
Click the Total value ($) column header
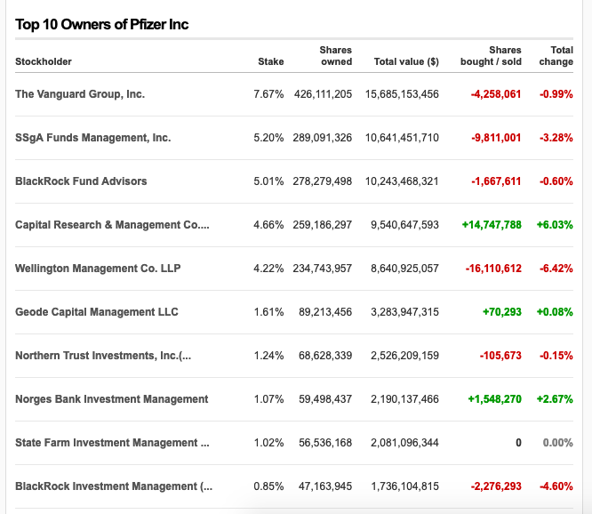tap(406, 61)
